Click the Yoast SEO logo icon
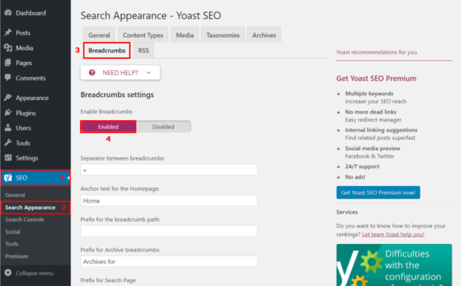The height and width of the screenshot is (286, 461). coord(8,177)
